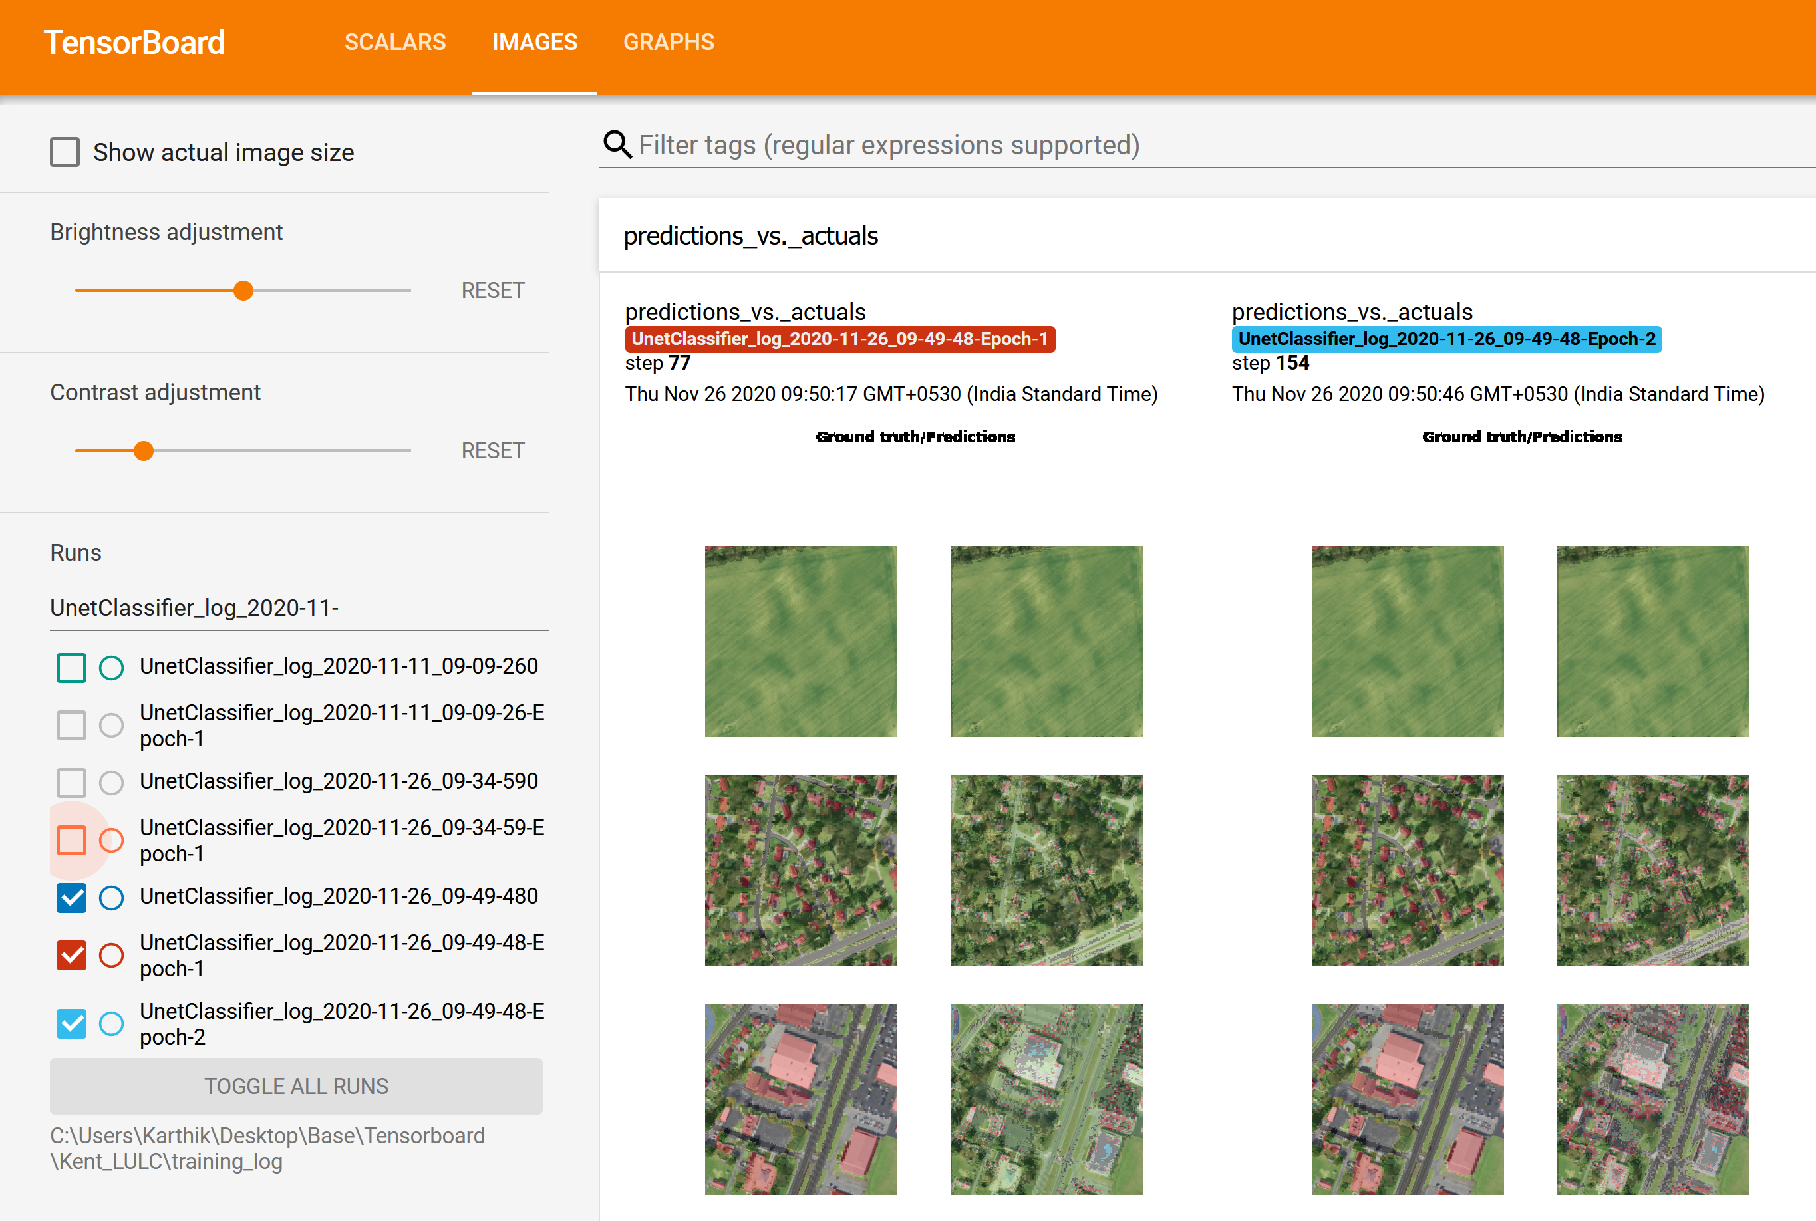Click the Runs section heading
The height and width of the screenshot is (1221, 1816).
point(76,553)
